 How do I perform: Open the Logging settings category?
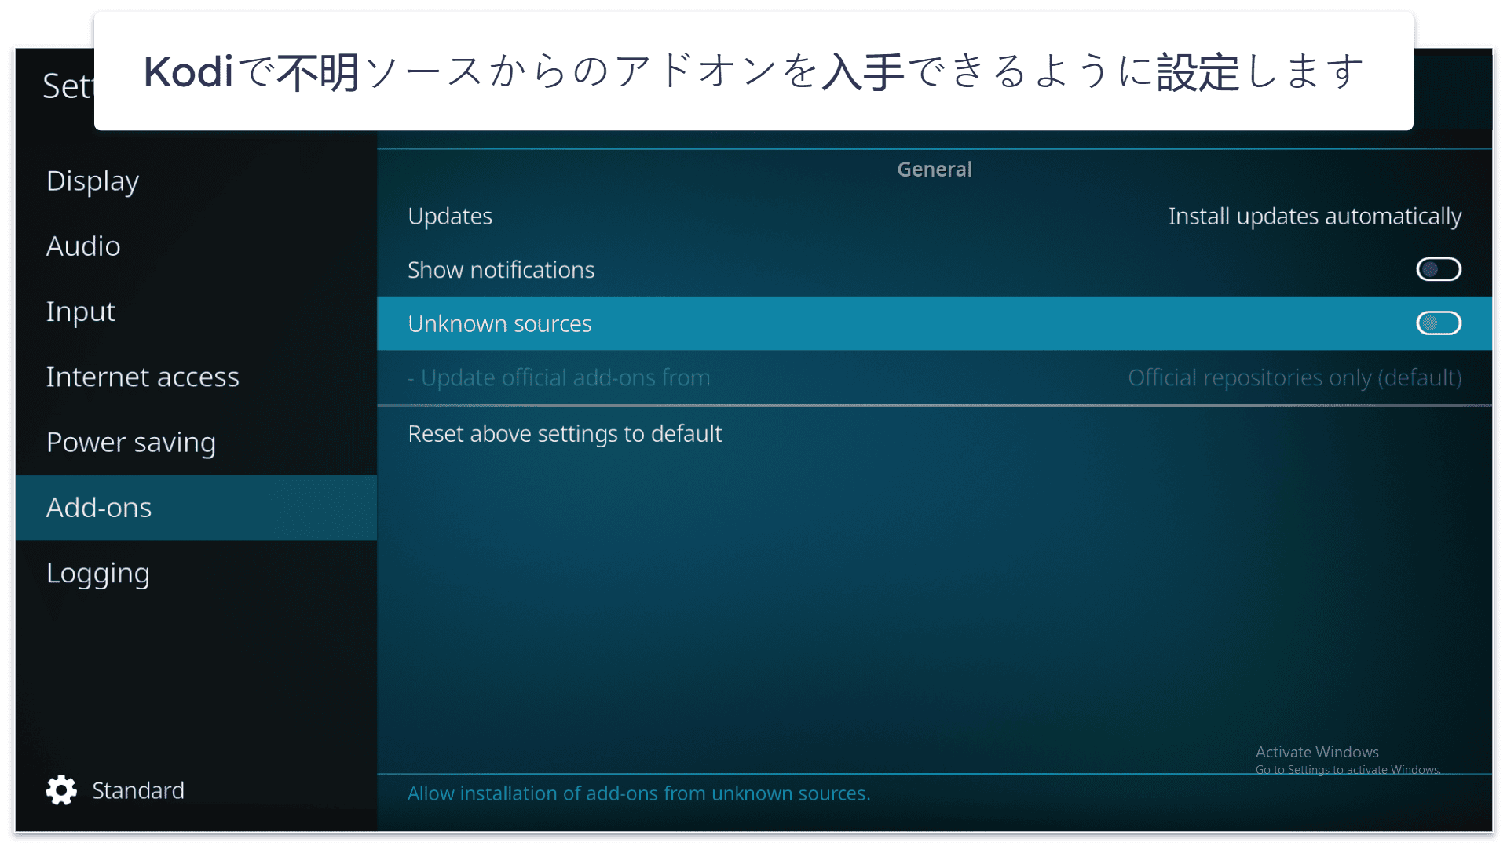click(196, 573)
